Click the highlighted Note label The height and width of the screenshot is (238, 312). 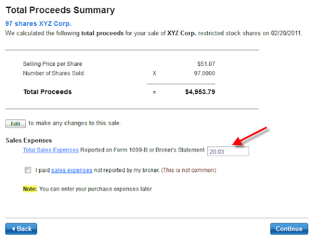(x=30, y=188)
